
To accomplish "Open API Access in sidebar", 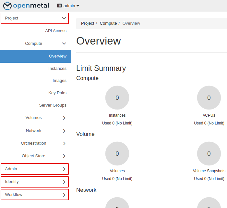I will [56, 31].
